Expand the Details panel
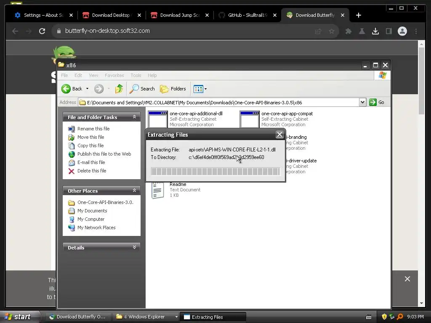The height and width of the screenshot is (323, 431). tap(134, 247)
